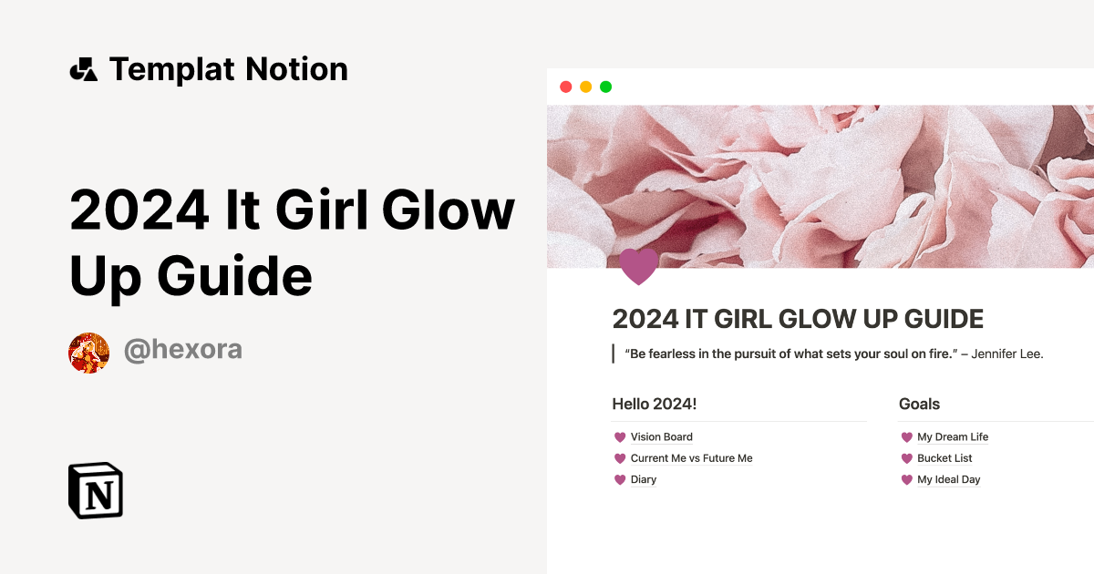Image resolution: width=1094 pixels, height=574 pixels.
Task: Click the heart icon beside Diary
Action: [x=620, y=479]
